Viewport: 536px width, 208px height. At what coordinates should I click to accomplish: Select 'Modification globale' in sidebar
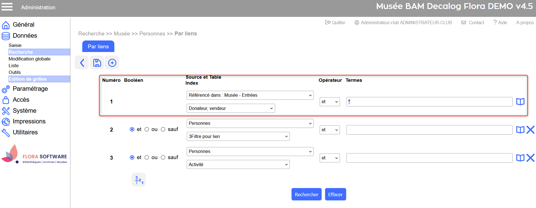pyautogui.click(x=30, y=59)
